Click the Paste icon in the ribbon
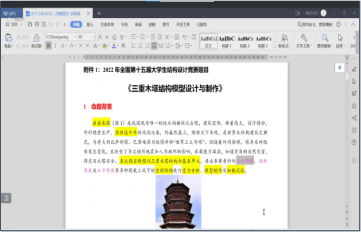Viewport: 361px width, 232px height. 7,38
